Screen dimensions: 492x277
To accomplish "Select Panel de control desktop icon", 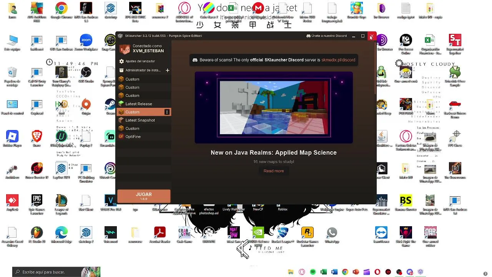I will click(12, 107).
